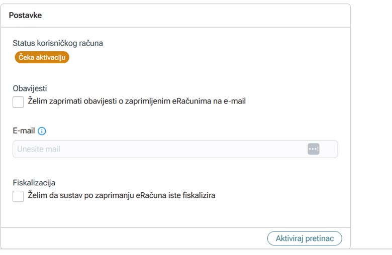This screenshot has height=255, width=392.
Task: Focus the 'Unesite mail' input field
Action: [156, 149]
